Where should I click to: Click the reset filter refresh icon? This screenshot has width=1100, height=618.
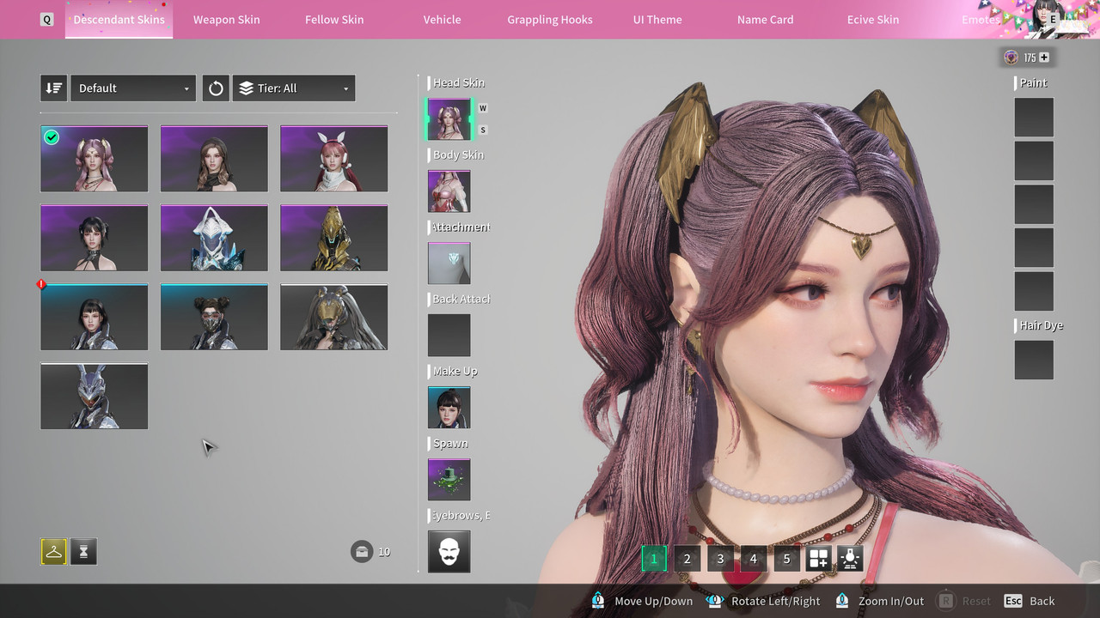pos(216,88)
